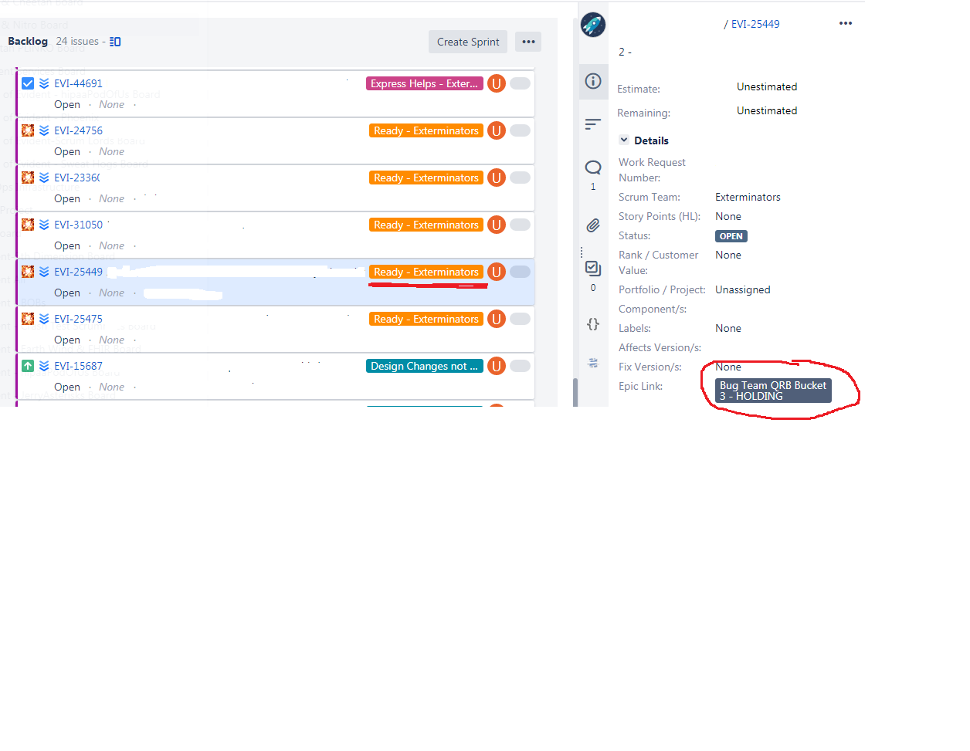Click the rocket project avatar
The width and height of the screenshot is (970, 751).
[593, 24]
